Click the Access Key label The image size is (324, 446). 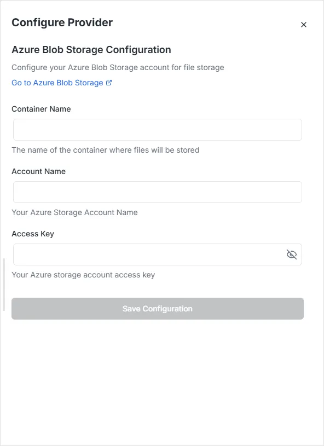(33, 234)
